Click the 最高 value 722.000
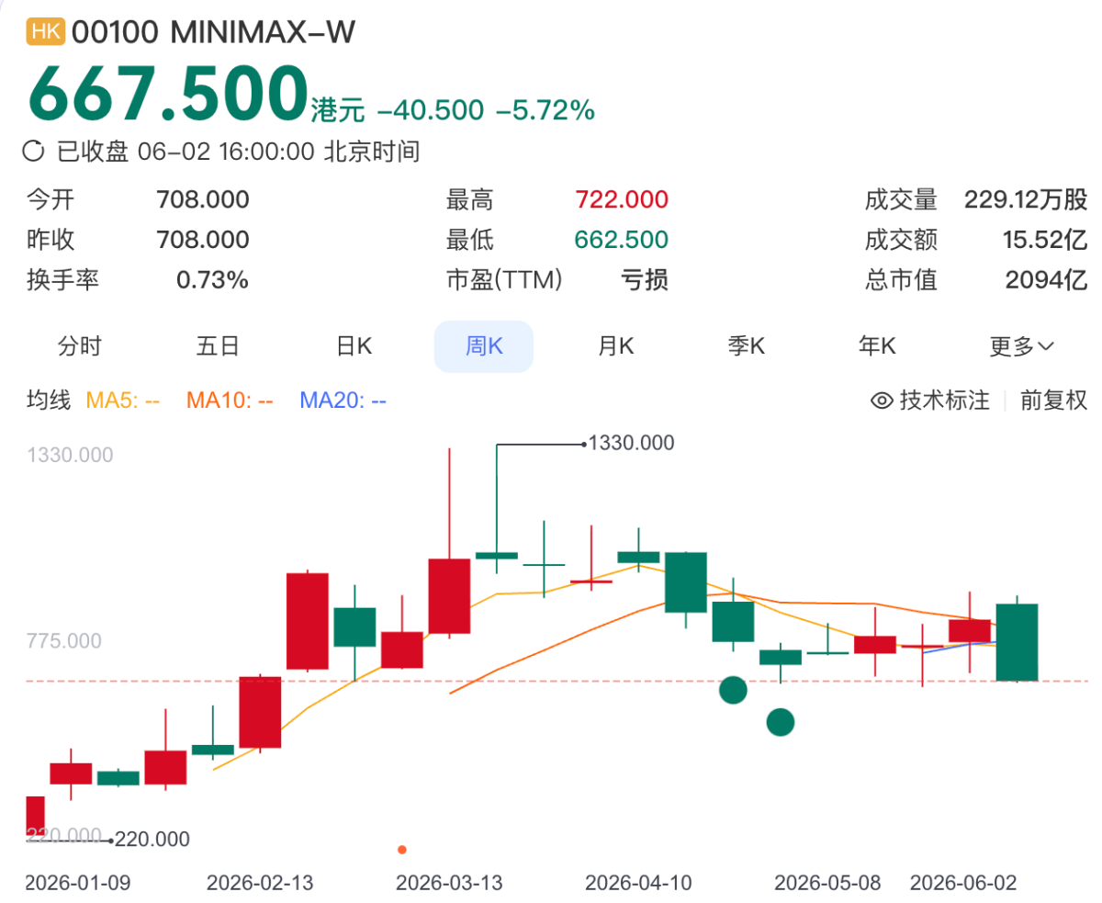 point(622,199)
